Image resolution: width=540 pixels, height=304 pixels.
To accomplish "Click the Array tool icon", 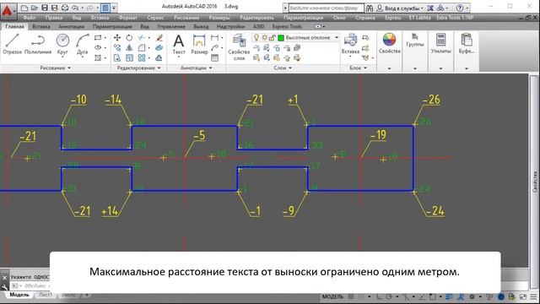I will pyautogui.click(x=142, y=58).
